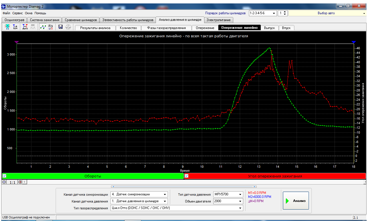This screenshot has width=370, height=221.
Task: Click the AUTO markers toolbar icon
Action: coord(25,27)
